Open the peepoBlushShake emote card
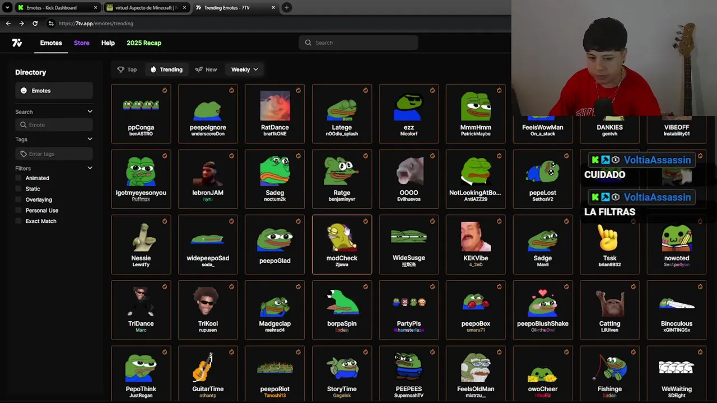 pyautogui.click(x=543, y=310)
